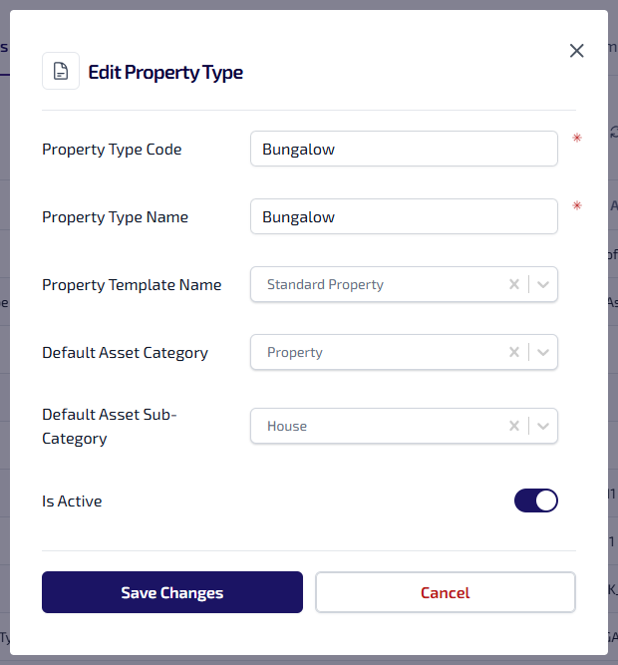The height and width of the screenshot is (665, 618).
Task: Close the Edit Property Type dialog
Action: coord(576,51)
